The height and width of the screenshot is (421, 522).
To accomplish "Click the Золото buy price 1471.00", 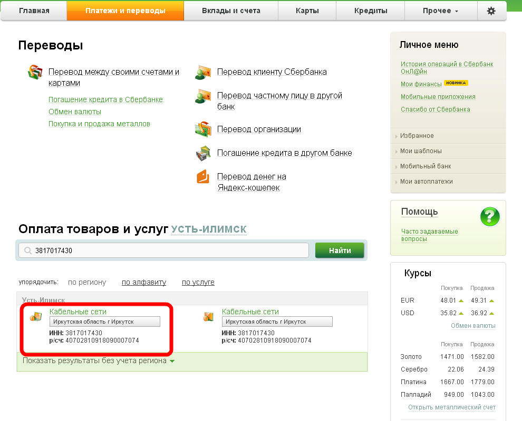I will [x=452, y=357].
